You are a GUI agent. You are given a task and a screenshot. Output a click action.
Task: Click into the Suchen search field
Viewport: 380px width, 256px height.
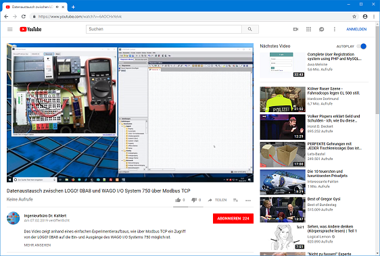[x=164, y=29]
